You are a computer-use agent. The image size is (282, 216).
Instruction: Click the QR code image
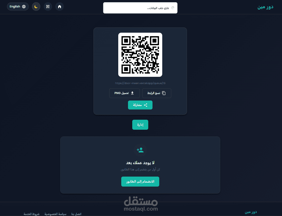[x=140, y=55]
